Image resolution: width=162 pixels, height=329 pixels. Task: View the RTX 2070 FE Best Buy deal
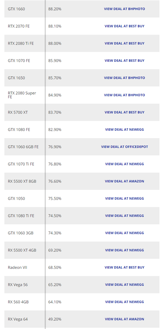pos(124,26)
